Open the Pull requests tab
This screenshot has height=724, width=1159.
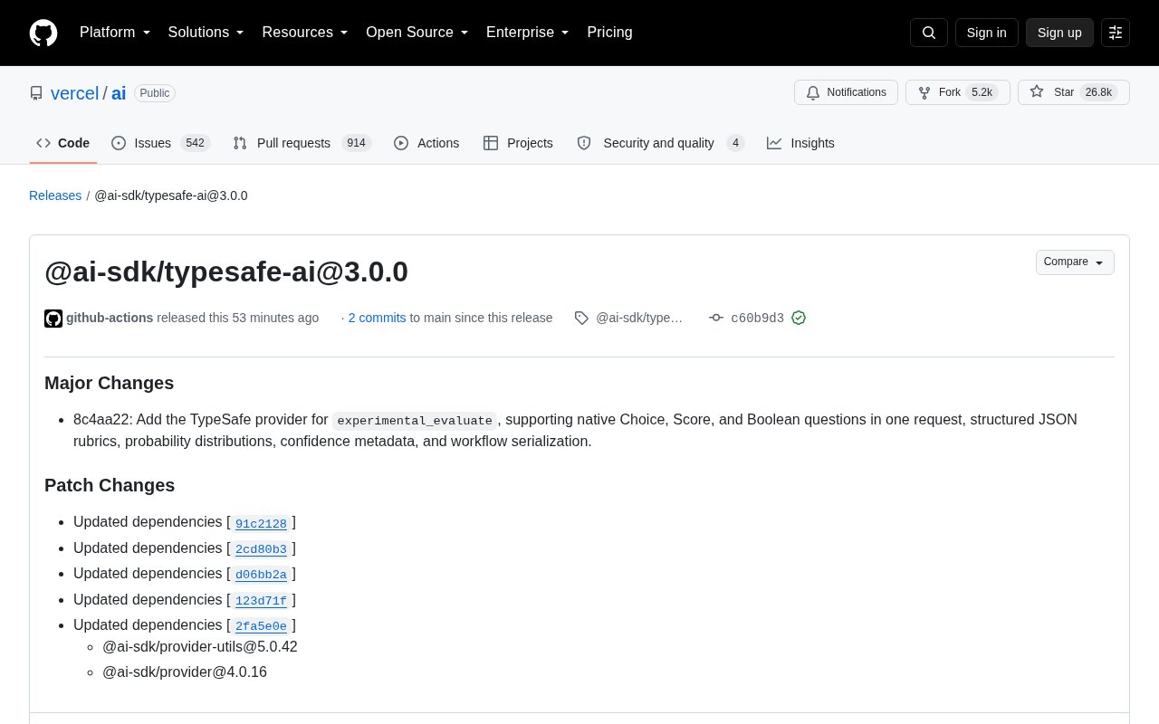[302, 143]
